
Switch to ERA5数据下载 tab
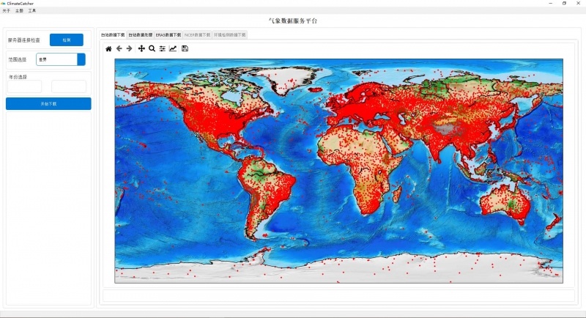coord(168,34)
